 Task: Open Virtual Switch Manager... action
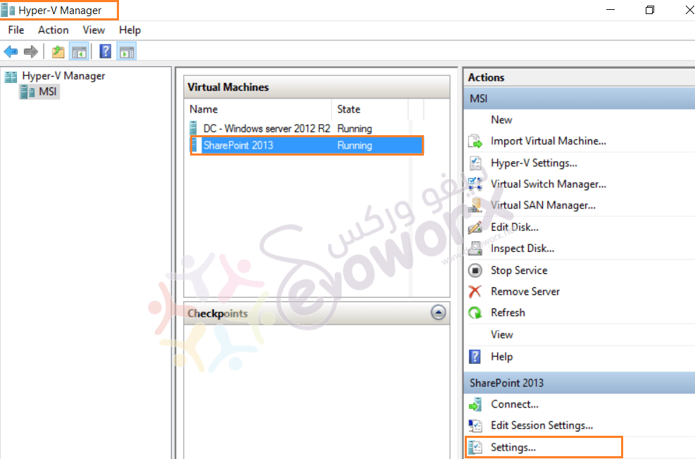549,184
